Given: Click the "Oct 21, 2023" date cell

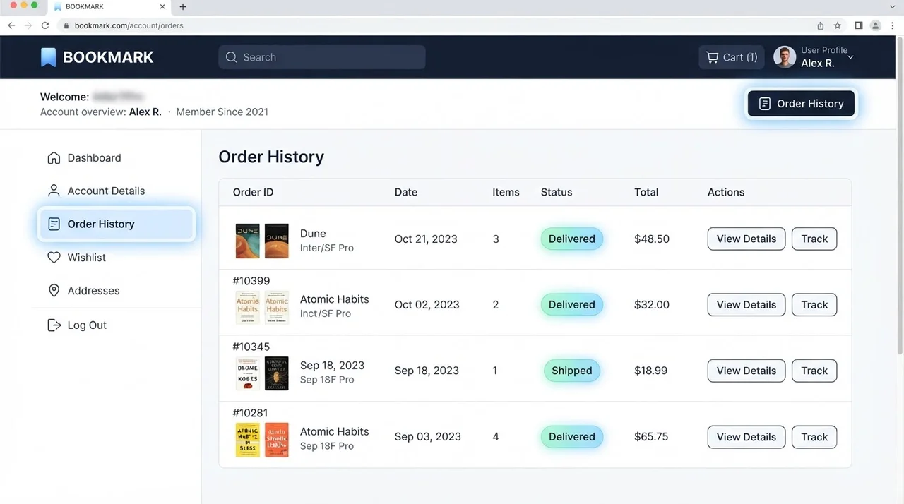Looking at the screenshot, I should [x=426, y=239].
